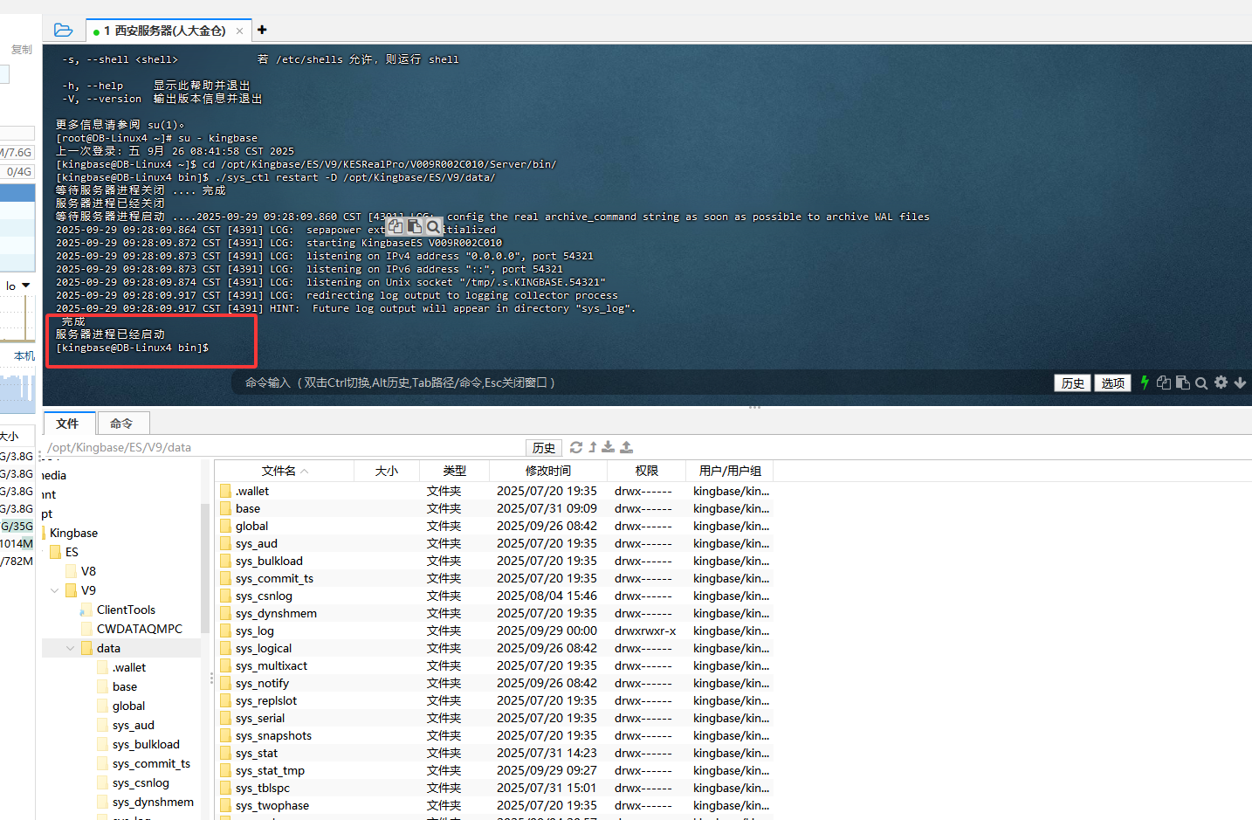Focus the 命令输入 command input field
Screen dimensions: 1252x820
coord(642,382)
